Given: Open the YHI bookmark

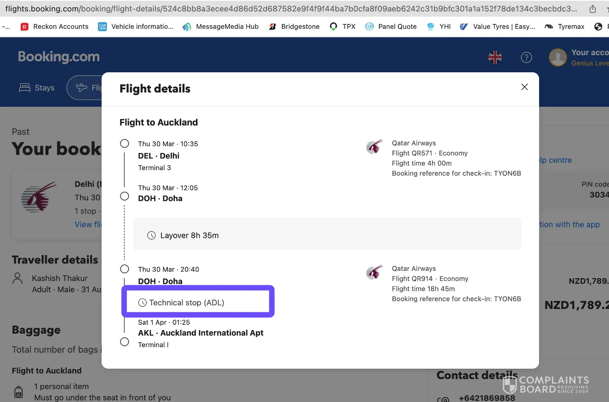Looking at the screenshot, I should 439,26.
